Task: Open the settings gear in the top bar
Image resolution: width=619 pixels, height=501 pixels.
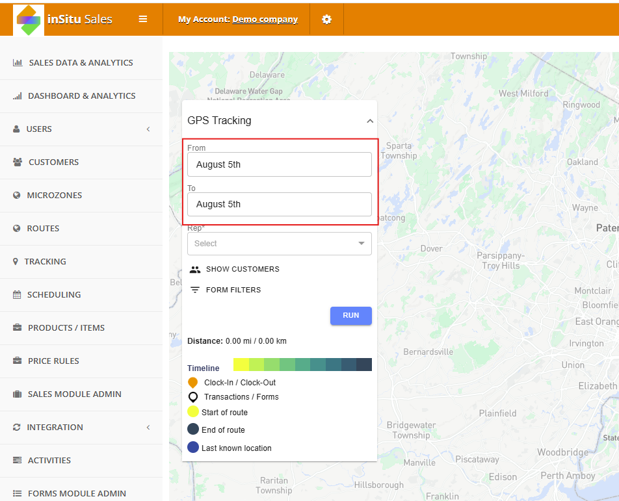Action: [327, 19]
